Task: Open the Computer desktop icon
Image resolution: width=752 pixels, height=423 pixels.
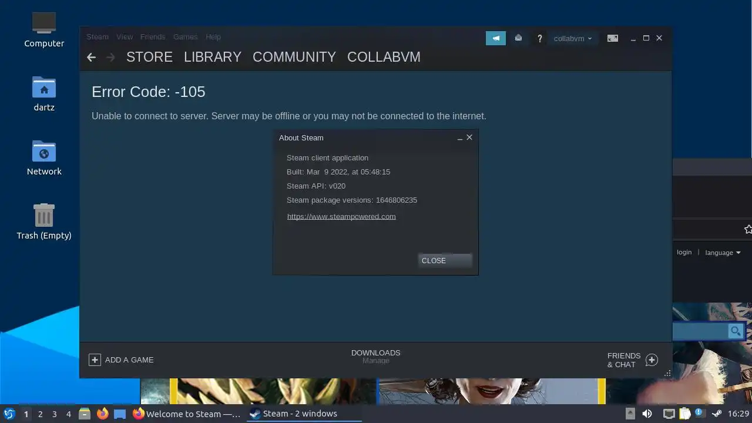Action: pyautogui.click(x=44, y=29)
